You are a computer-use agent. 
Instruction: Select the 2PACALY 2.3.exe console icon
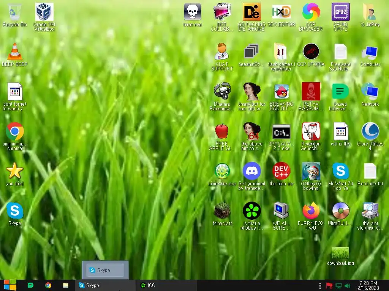coord(281,132)
